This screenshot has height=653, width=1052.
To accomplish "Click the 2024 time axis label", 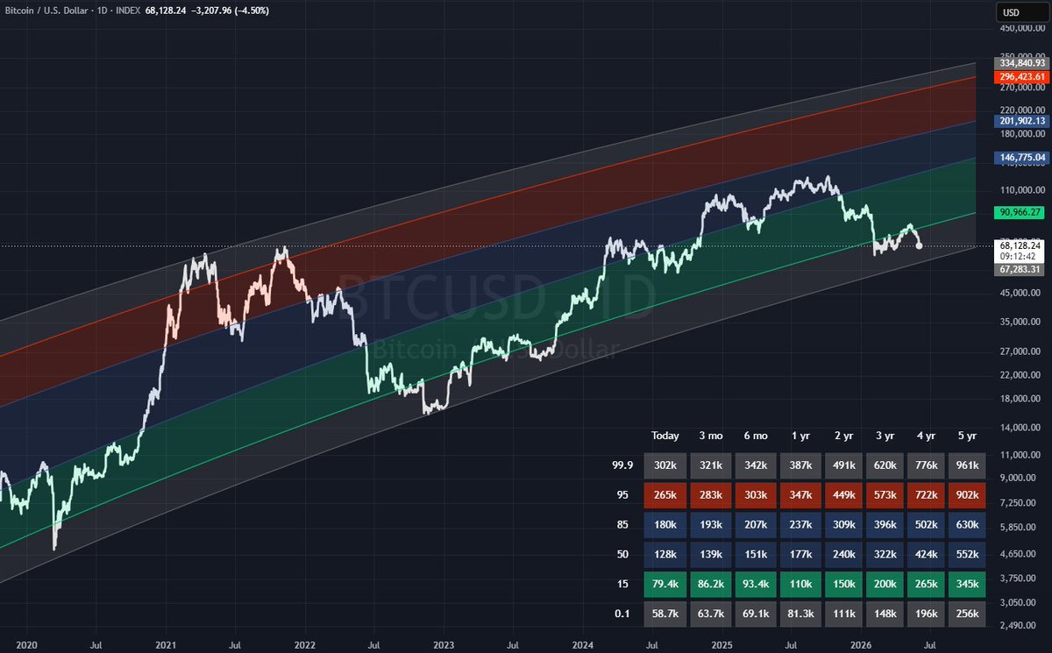I will coord(582,644).
